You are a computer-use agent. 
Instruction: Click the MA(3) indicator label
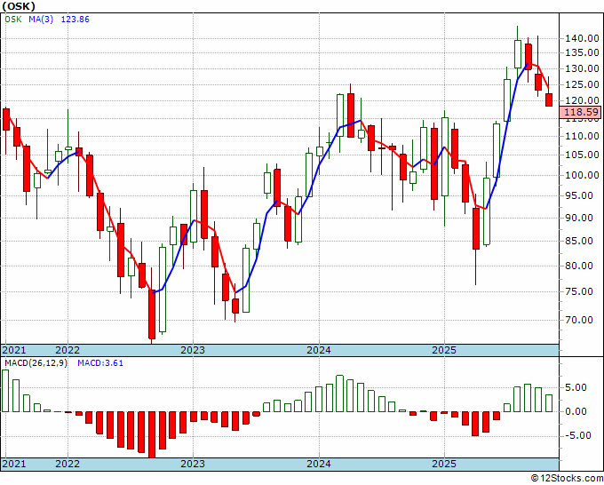click(x=41, y=19)
